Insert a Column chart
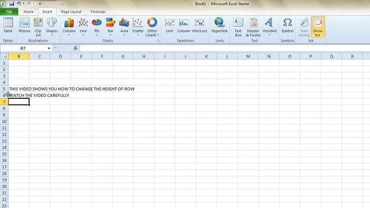This screenshot has height=208, width=370. point(69,27)
